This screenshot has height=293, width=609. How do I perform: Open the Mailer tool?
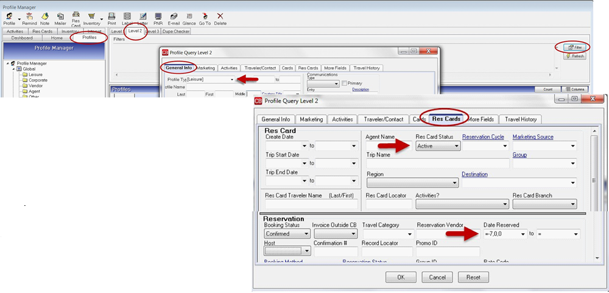60,16
